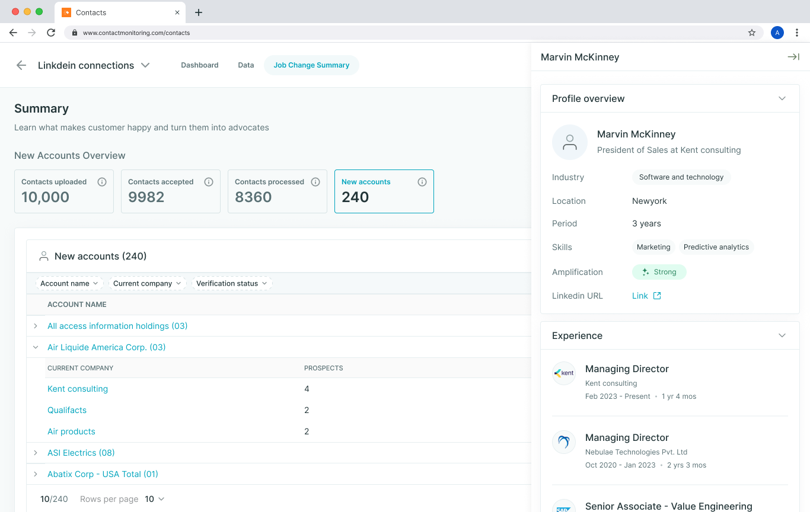Click the Strong amplification badge
810x512 pixels.
(x=659, y=272)
